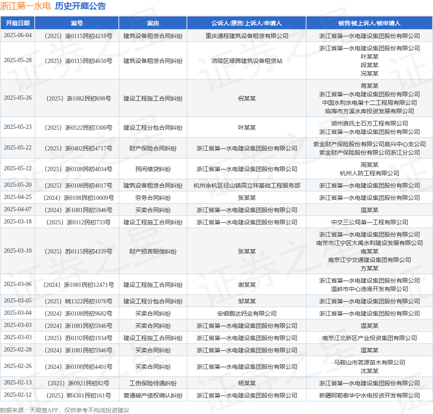Click defendant 南某某
This screenshot has height=414, width=433.
click(370, 251)
